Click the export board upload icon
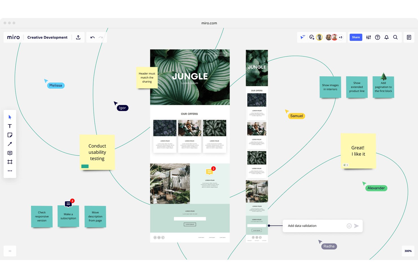418x278 pixels. click(78, 37)
